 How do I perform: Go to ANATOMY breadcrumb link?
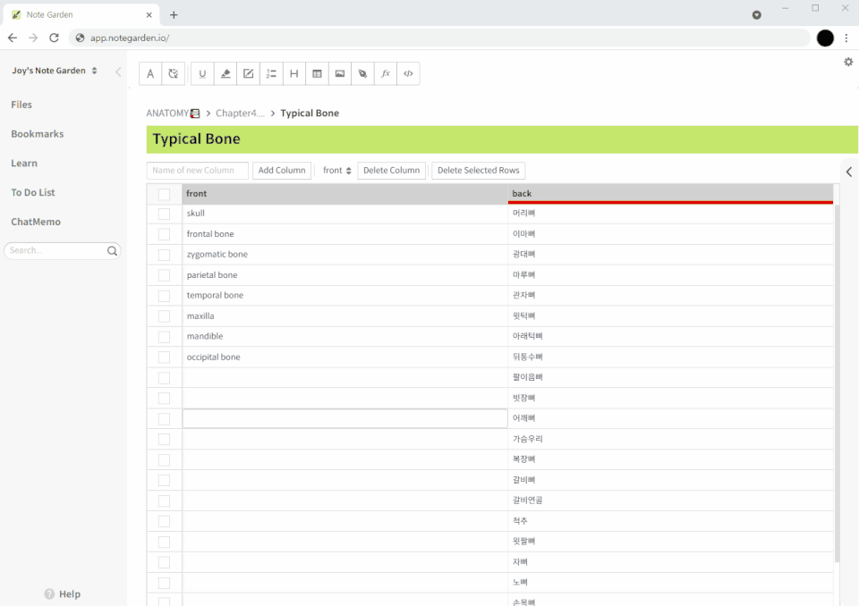tap(167, 114)
